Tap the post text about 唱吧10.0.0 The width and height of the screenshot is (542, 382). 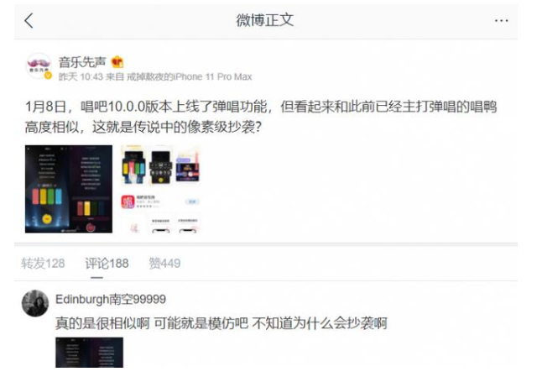261,117
